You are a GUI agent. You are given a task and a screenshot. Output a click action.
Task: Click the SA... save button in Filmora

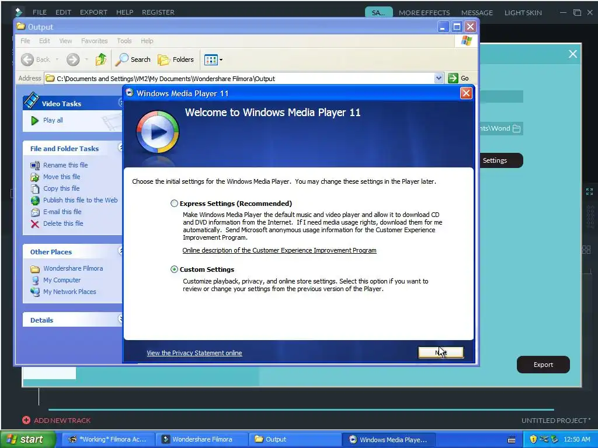pyautogui.click(x=378, y=13)
